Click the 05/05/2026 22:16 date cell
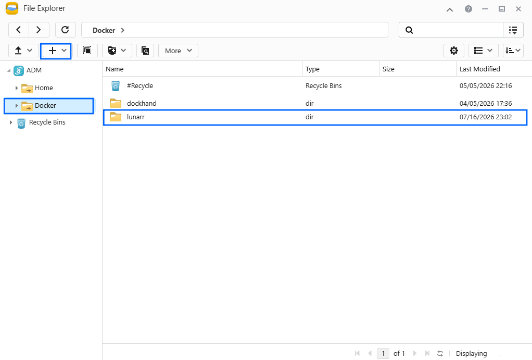The image size is (532, 360). tap(486, 86)
